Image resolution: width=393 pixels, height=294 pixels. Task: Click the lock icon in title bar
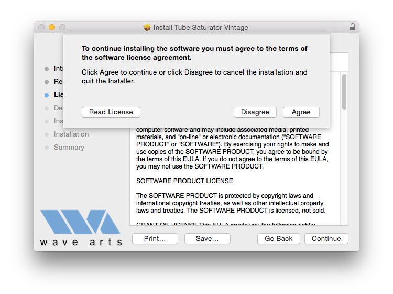(353, 27)
